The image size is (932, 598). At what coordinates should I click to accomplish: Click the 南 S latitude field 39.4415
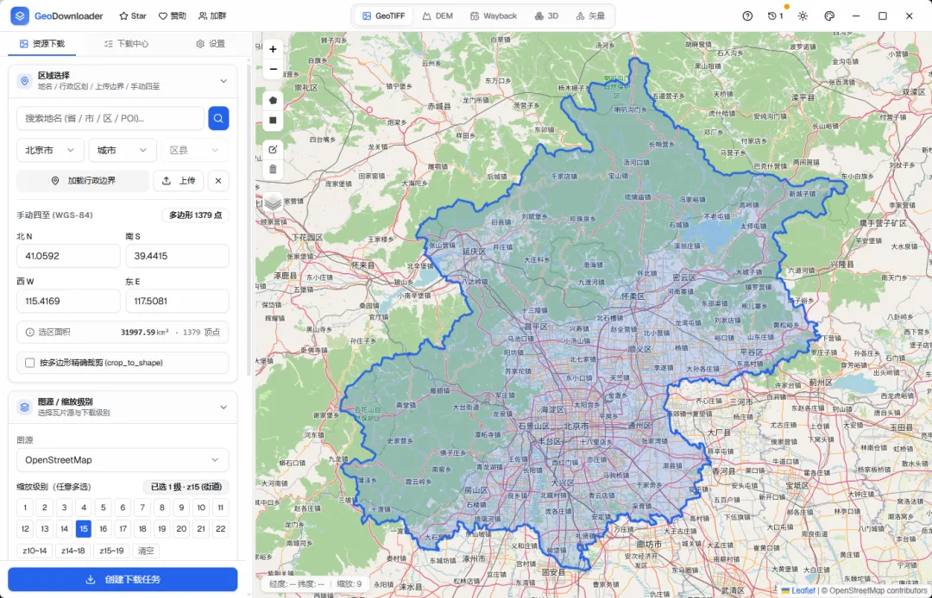pyautogui.click(x=177, y=256)
